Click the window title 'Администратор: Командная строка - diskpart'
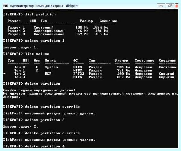This screenshot has width=181, height=151. [x=44, y=6]
